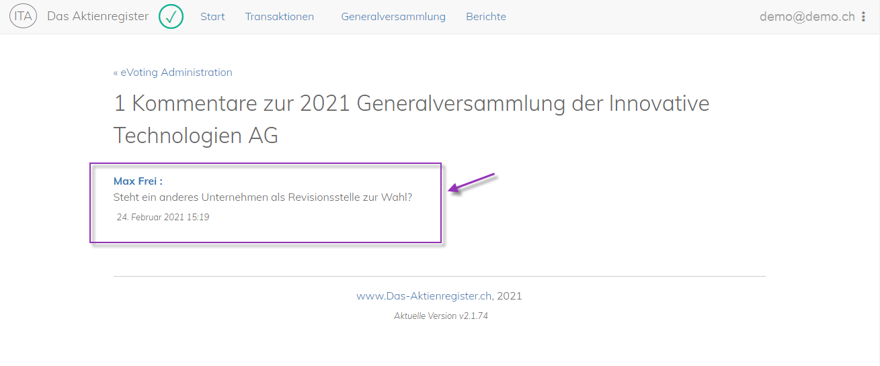Go back to eVoting Administration

173,73
